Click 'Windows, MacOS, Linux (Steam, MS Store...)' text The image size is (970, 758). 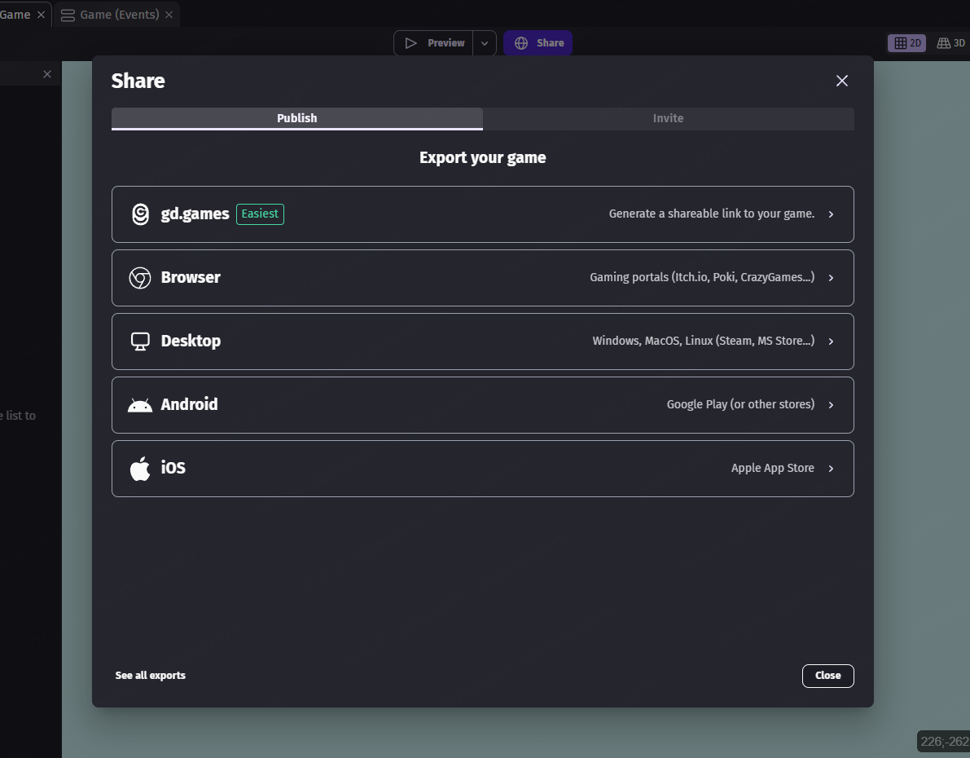click(704, 342)
